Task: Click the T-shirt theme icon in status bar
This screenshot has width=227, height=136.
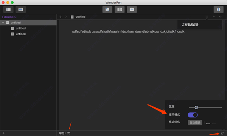Action: click(x=222, y=133)
